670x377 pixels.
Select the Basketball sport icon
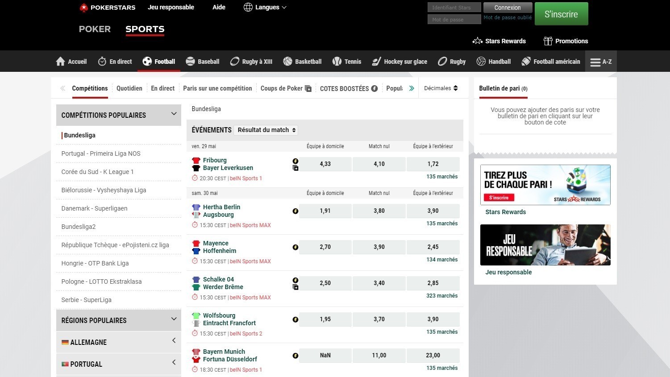pyautogui.click(x=287, y=62)
